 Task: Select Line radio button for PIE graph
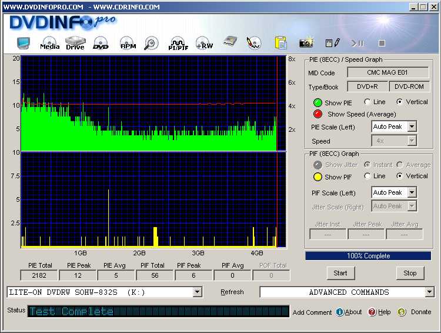point(367,102)
